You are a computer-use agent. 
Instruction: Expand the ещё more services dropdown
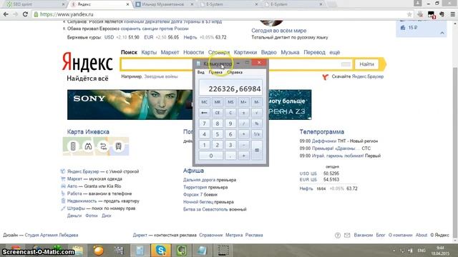pos(335,52)
